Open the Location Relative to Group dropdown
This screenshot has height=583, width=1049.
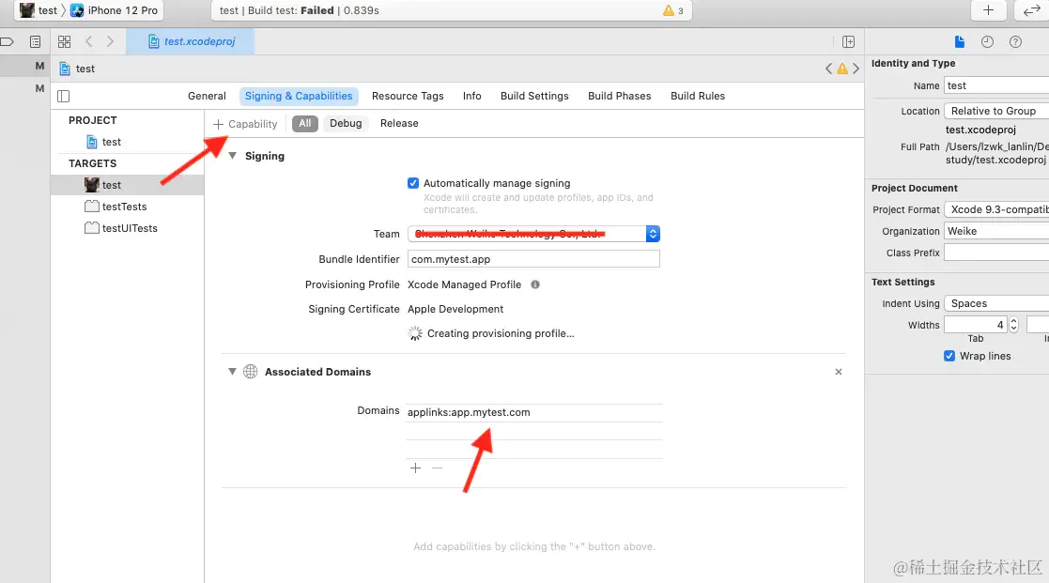tap(996, 111)
